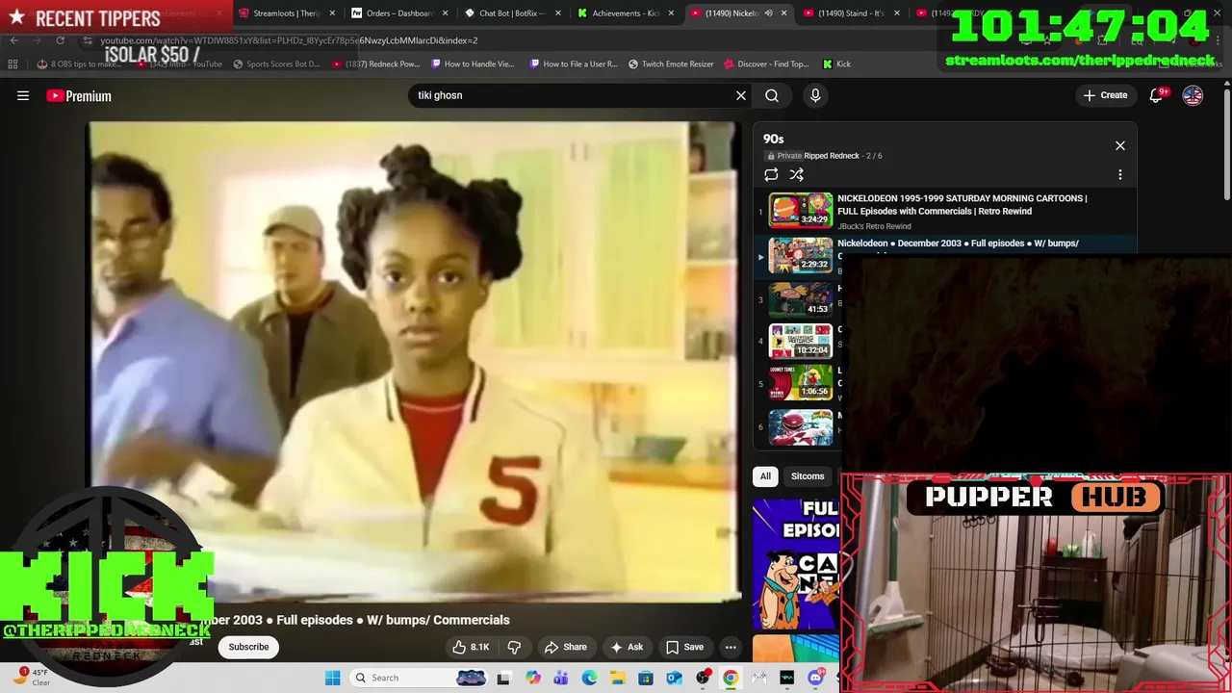
Task: Open 'How to File a User R...' bookmark
Action: [x=574, y=64]
